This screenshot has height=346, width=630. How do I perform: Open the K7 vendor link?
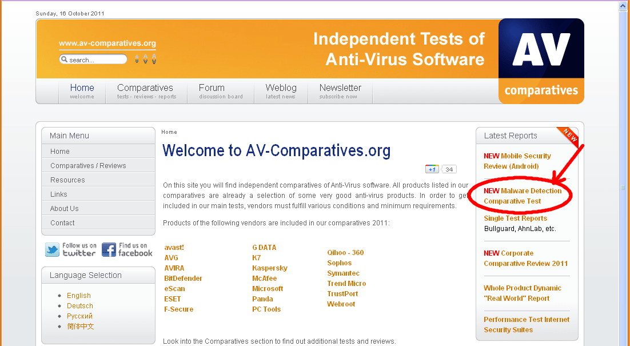point(257,257)
